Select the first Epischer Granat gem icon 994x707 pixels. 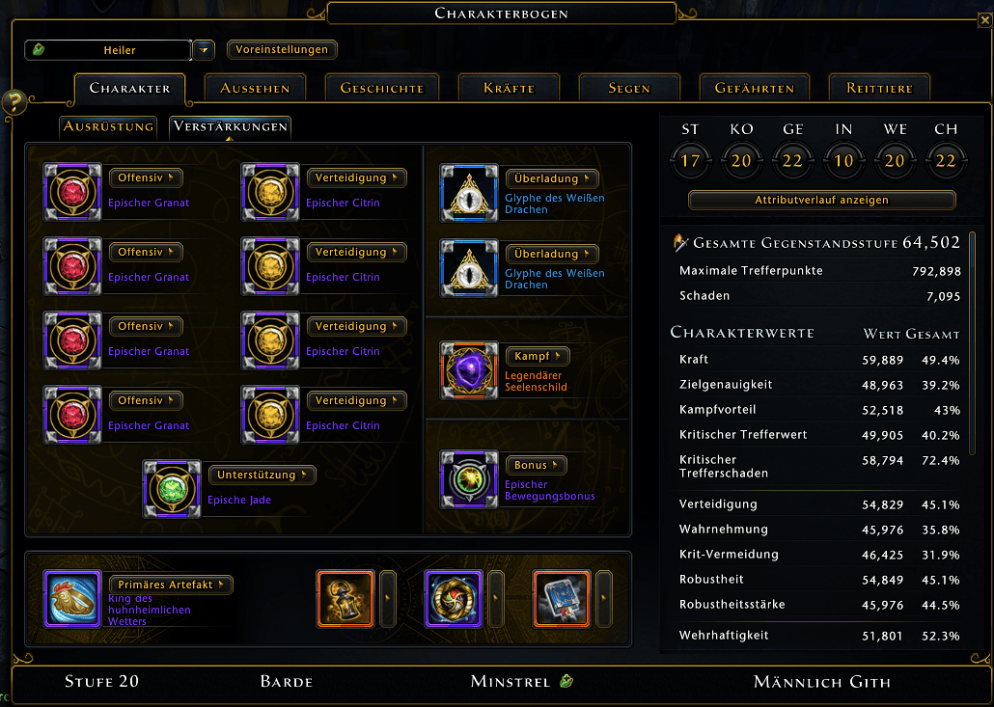tap(72, 192)
